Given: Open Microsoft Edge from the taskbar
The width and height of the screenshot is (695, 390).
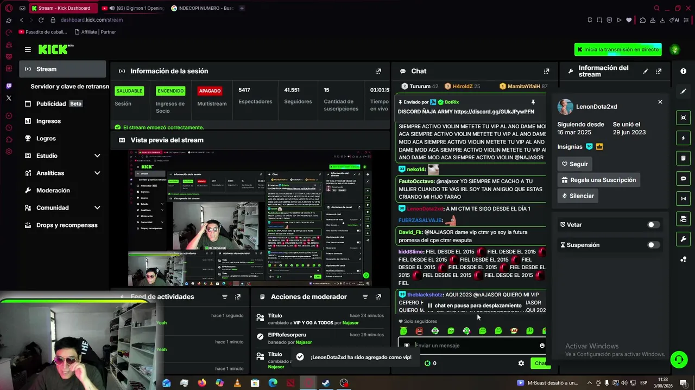Looking at the screenshot, I should pos(273,383).
